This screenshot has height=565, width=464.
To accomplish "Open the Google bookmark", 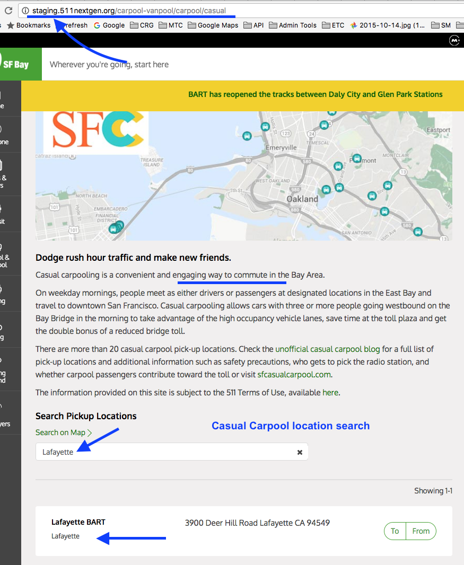I will click(109, 25).
